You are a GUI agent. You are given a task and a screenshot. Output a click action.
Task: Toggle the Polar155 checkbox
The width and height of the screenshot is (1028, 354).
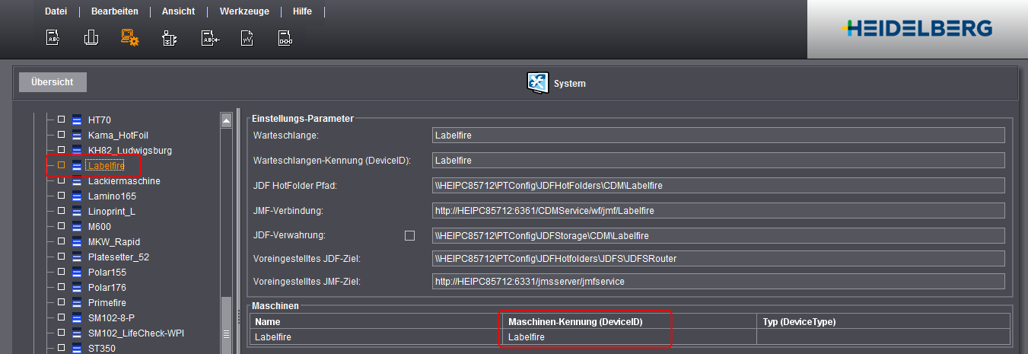click(x=62, y=273)
